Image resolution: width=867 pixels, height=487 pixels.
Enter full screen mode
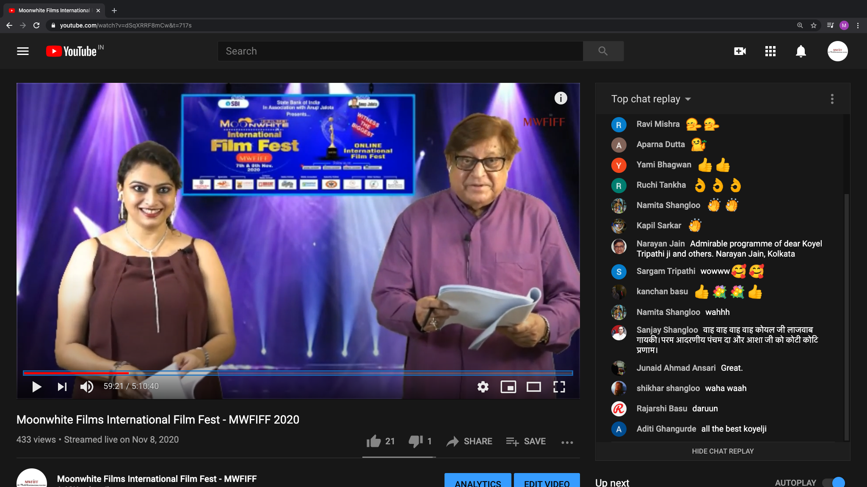click(559, 386)
